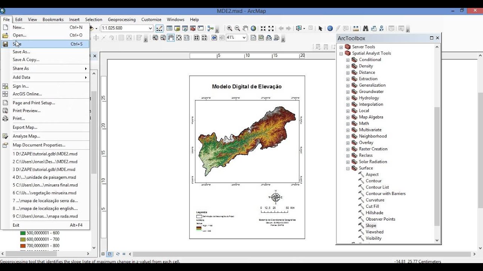Choose Export Map... from File menu
The image size is (483, 271).
[x=45, y=127]
